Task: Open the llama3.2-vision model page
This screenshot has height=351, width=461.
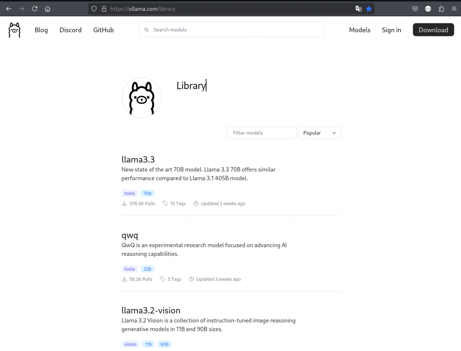Action: click(x=151, y=310)
